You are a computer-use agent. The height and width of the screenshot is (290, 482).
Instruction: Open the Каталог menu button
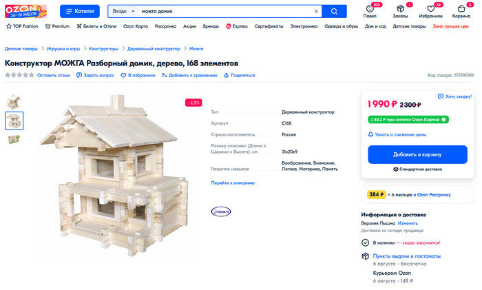coord(80,12)
